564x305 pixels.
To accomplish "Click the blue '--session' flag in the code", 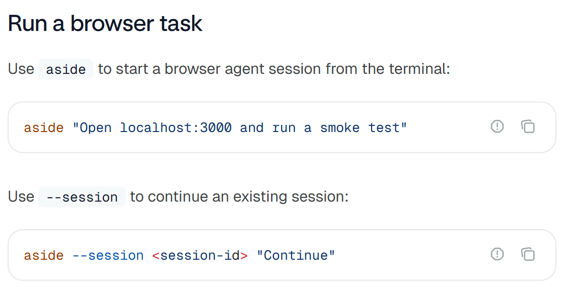I will (x=108, y=255).
